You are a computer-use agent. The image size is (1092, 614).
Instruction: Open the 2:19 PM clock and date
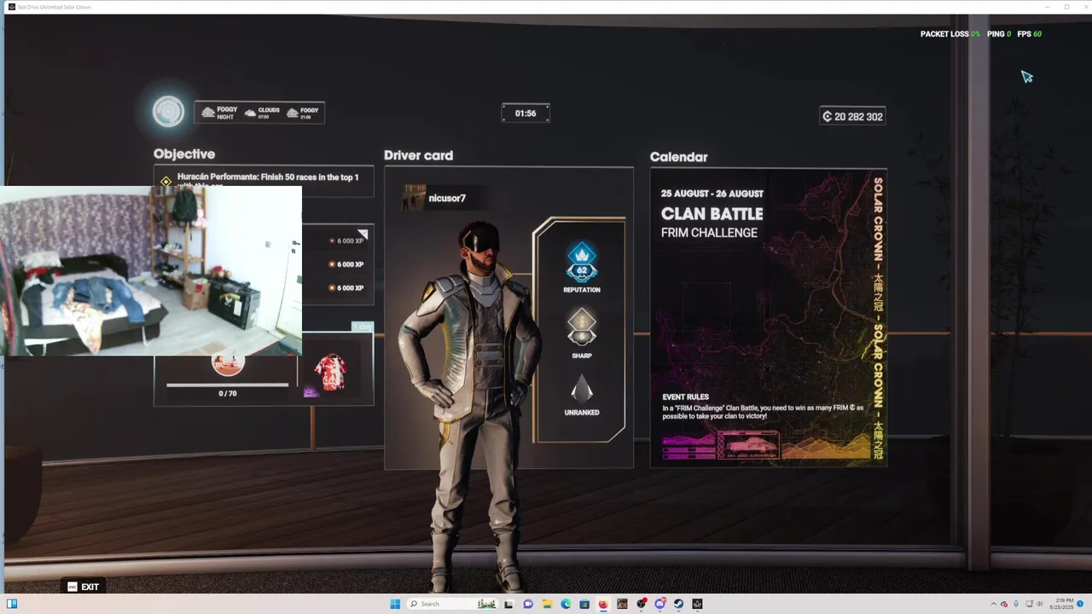click(1061, 604)
